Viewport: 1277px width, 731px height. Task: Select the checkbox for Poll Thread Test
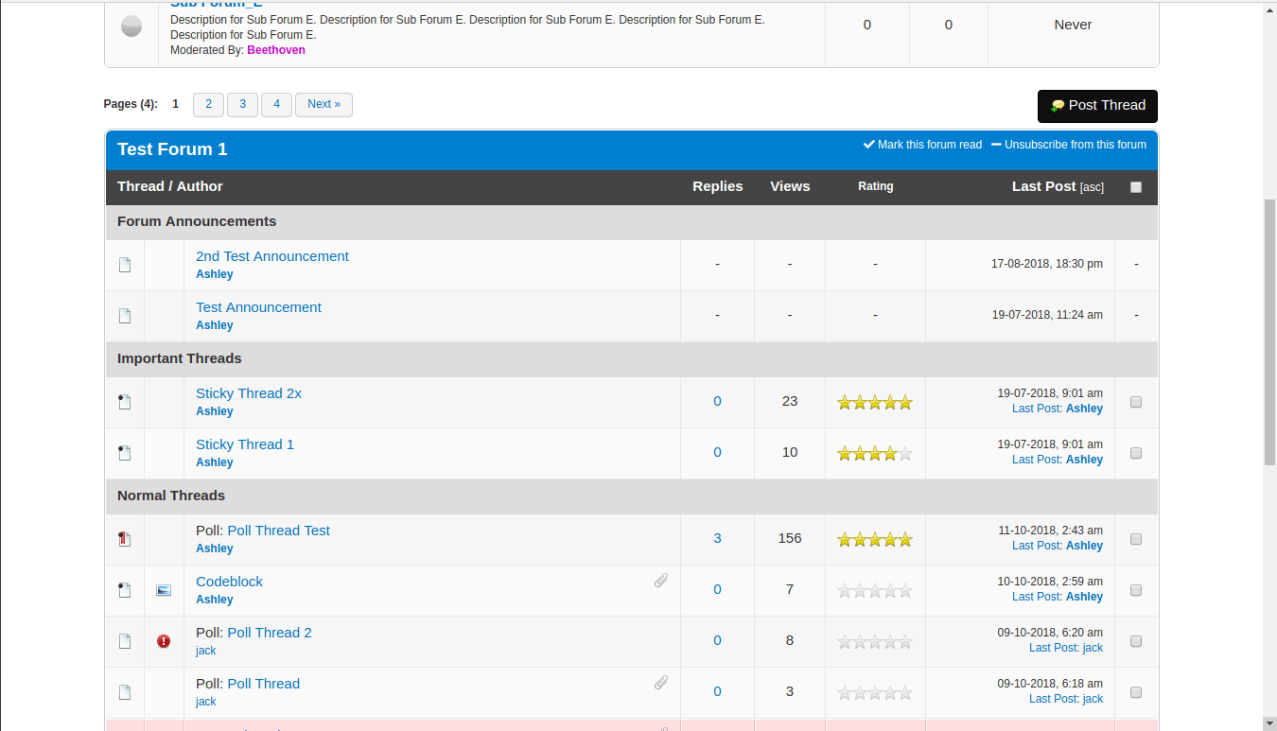1136,539
